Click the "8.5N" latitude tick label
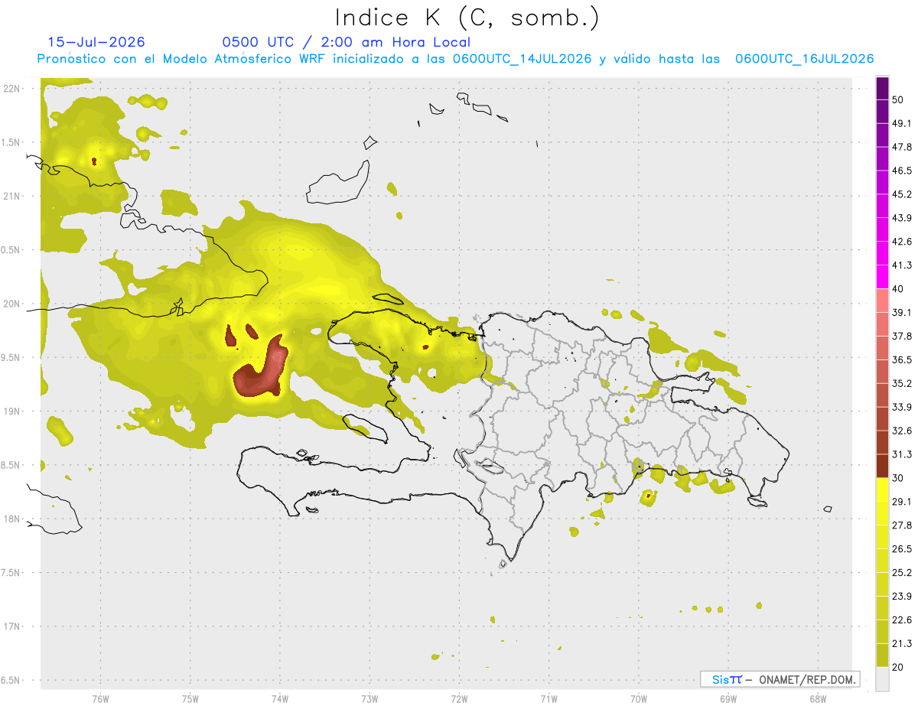Viewport: 918px width, 709px height. (11, 465)
